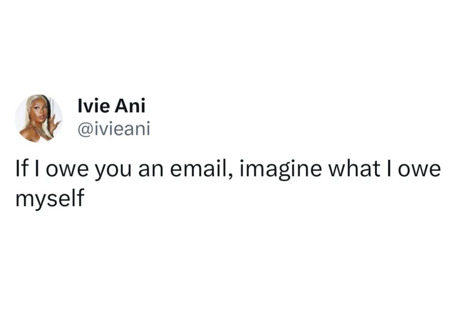Open the @ivieani handle link
This screenshot has width=460, height=324.
tap(114, 129)
